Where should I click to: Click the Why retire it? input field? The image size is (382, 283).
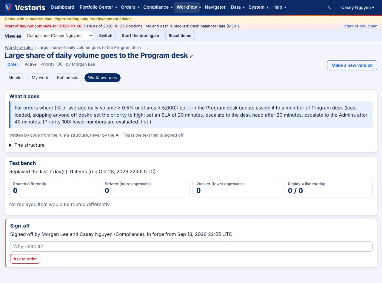[x=191, y=246]
